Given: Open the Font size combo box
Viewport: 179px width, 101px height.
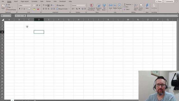Looking at the screenshot, I should click(x=34, y=5).
